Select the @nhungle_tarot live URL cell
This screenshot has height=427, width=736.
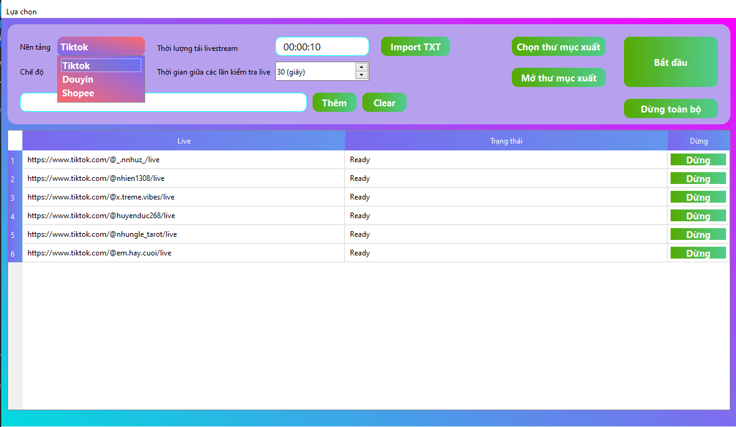183,234
